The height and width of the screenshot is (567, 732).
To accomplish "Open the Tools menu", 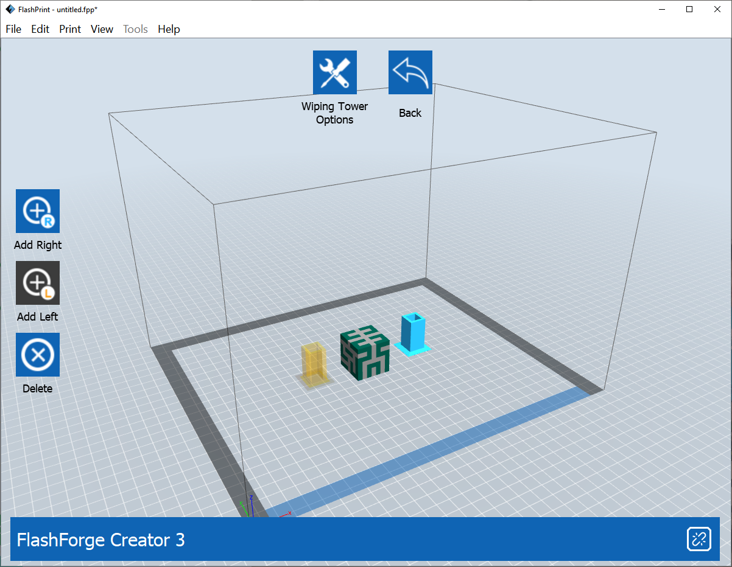I will [x=135, y=29].
